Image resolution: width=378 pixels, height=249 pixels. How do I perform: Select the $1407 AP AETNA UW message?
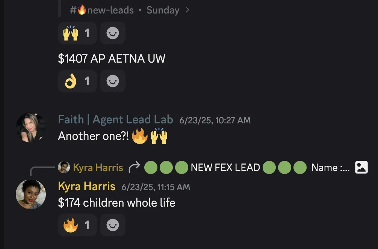(x=112, y=58)
